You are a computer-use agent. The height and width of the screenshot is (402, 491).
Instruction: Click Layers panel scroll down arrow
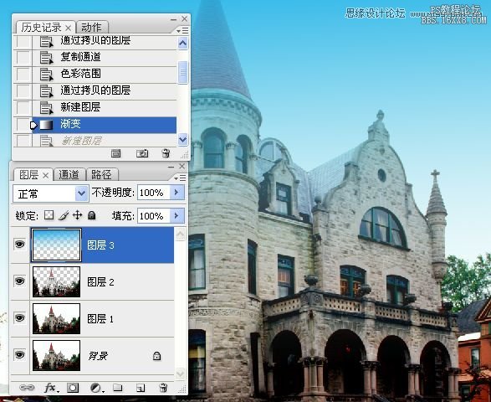point(181,374)
